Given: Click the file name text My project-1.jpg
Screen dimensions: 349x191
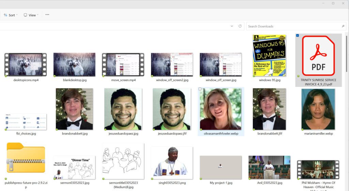Looking at the screenshot, I should click(x=221, y=183).
